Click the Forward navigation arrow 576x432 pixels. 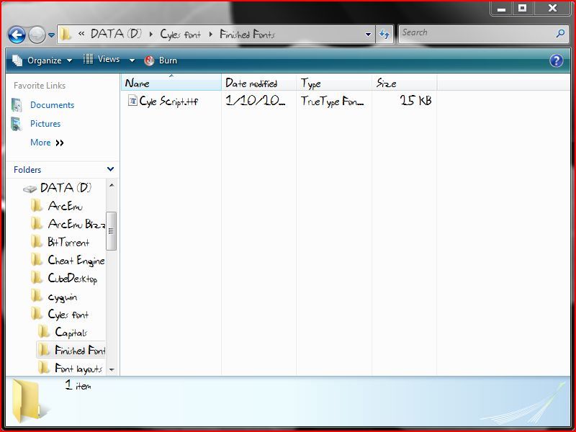[x=37, y=35]
